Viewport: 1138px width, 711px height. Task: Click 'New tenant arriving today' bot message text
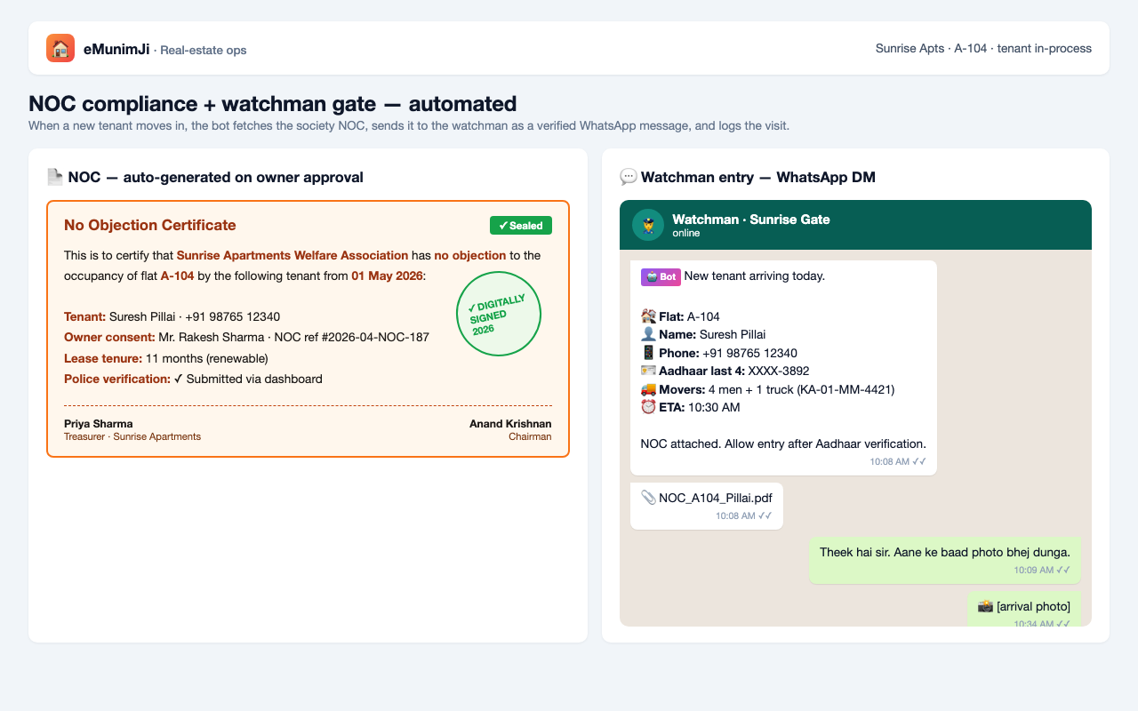[x=755, y=276]
